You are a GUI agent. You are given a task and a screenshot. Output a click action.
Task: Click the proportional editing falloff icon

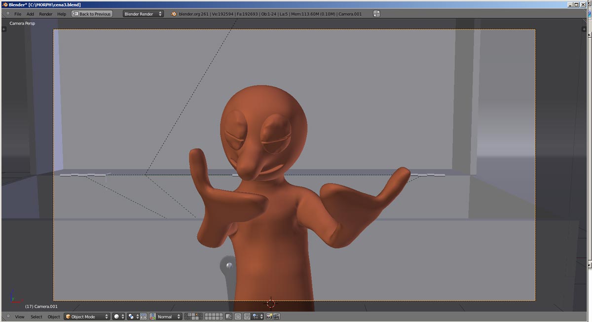[x=237, y=316]
